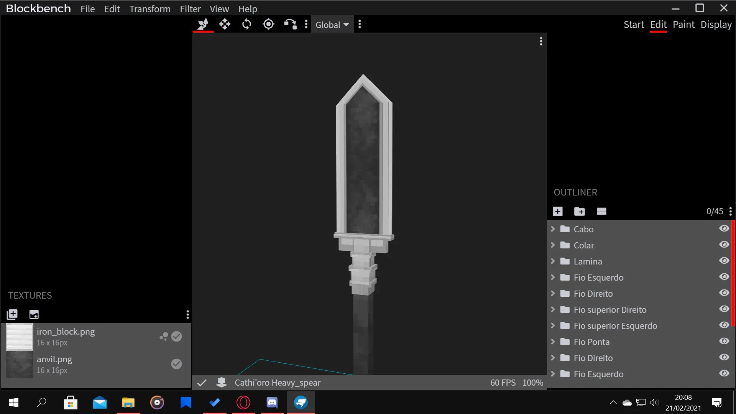The height and width of the screenshot is (414, 736).
Task: Select the Vertex Snap tool
Action: point(290,25)
